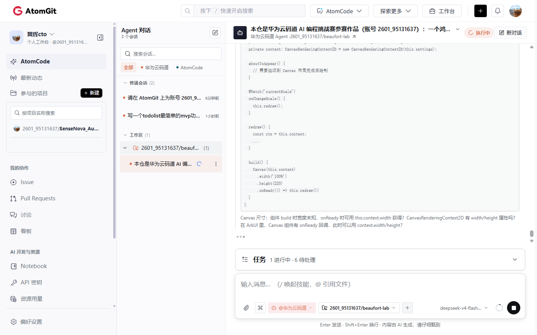Viewport: 537px width, 335px height.
Task: Open the black plus create button
Action: 480,11
